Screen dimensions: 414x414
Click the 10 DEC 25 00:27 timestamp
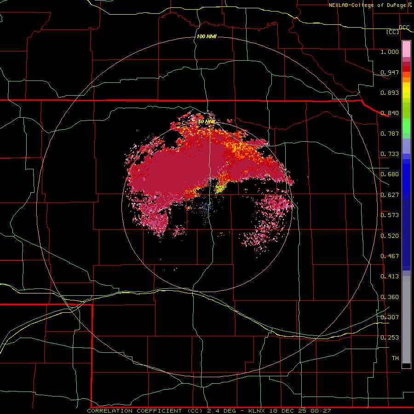tap(300, 411)
